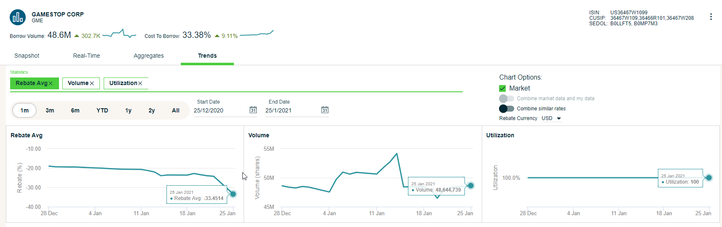
Task: Remove the Volume statistic chip
Action: tap(91, 83)
